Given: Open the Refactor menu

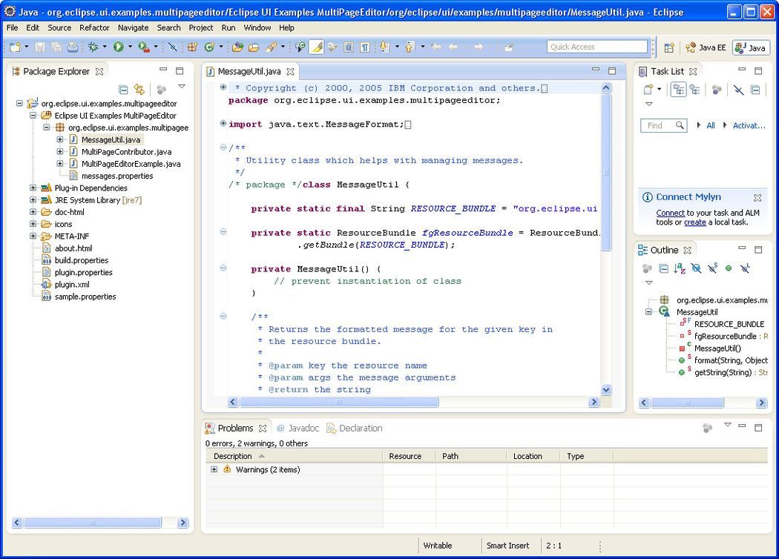Looking at the screenshot, I should (94, 27).
